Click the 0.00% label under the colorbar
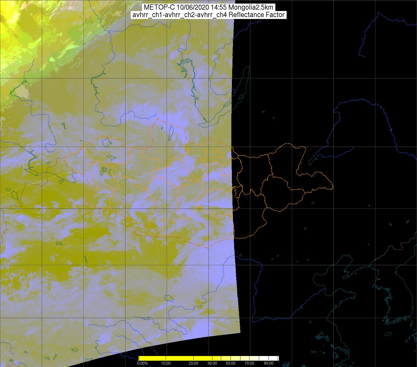This screenshot has width=417, height=367. 142,364
